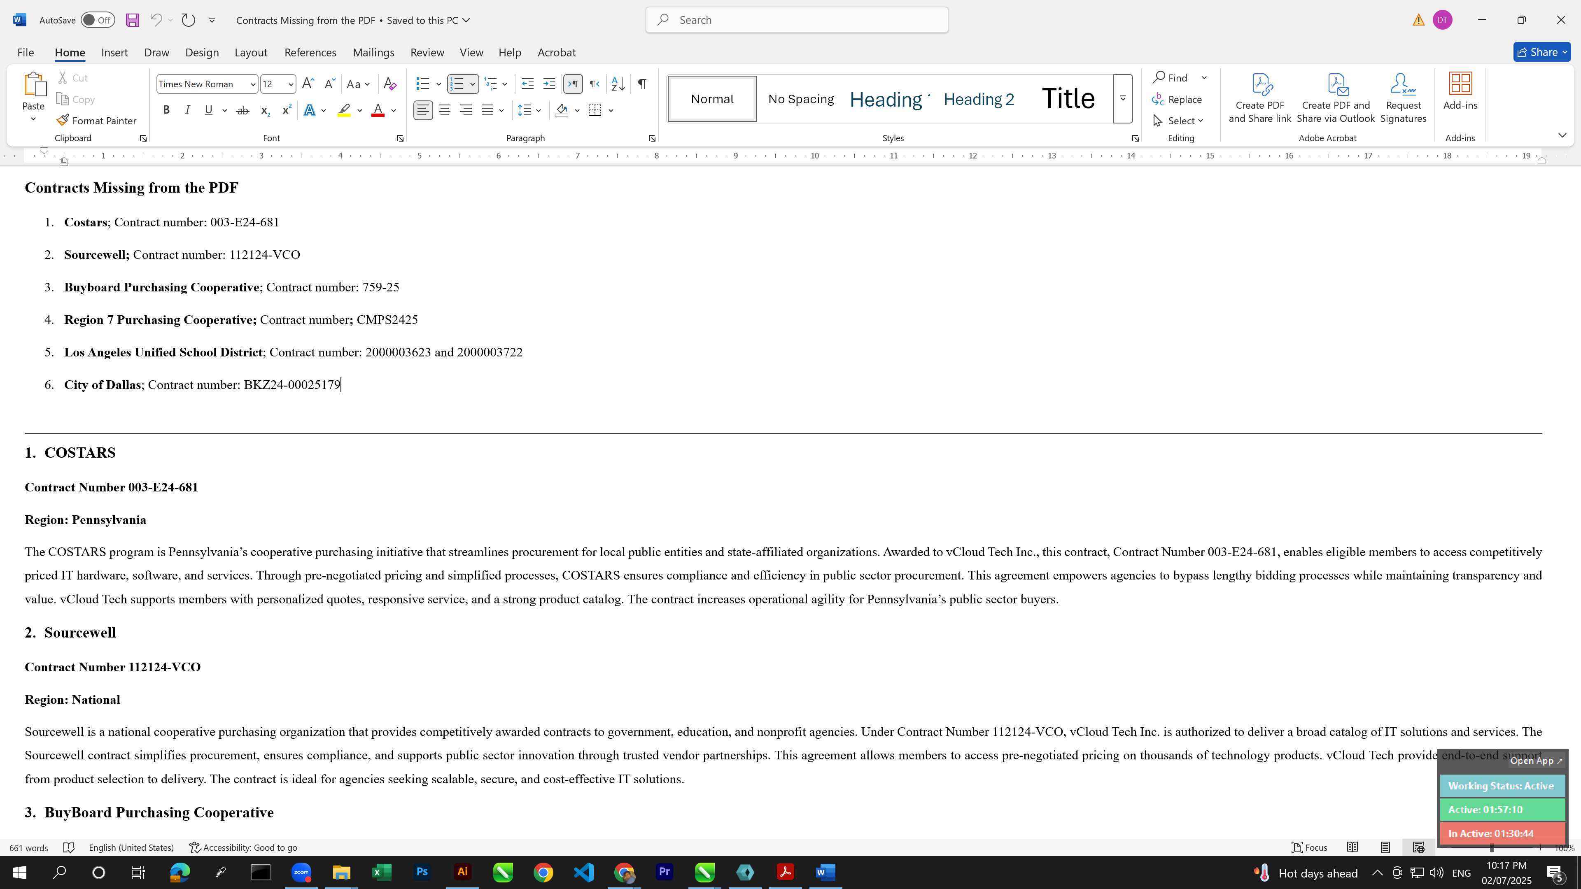Toggle Italic formatting
Image resolution: width=1581 pixels, height=889 pixels.
pos(187,110)
